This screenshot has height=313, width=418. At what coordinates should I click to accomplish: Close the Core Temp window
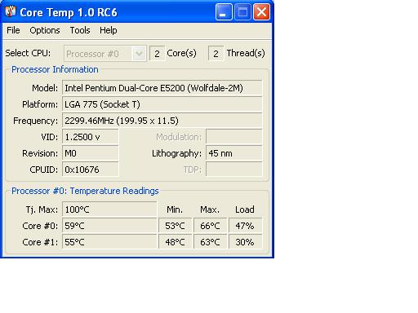pos(261,12)
